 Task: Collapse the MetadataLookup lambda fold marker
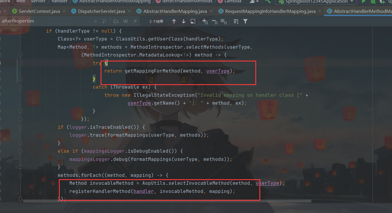20,55
